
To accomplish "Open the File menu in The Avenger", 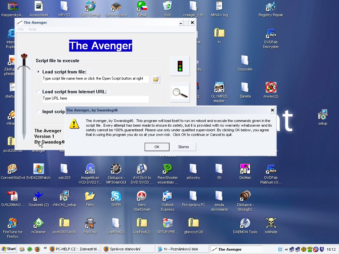I will (21, 29).
